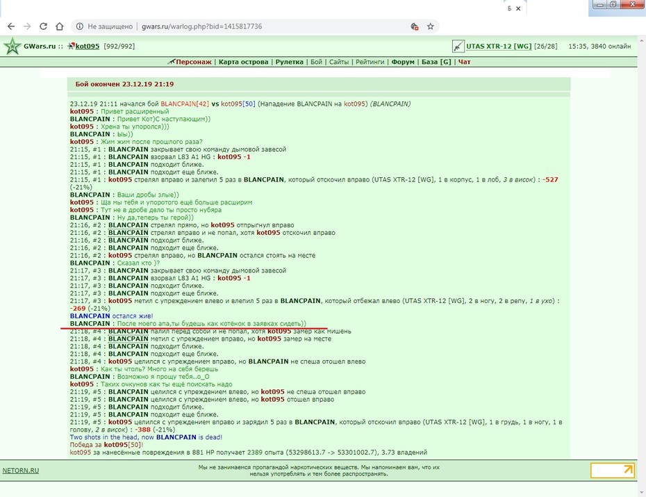Click the address bar URL field
The height and width of the screenshot is (497, 646).
pos(272,26)
